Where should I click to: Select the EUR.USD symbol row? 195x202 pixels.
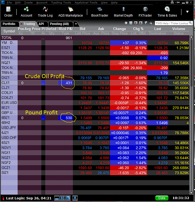click(x=9, y=103)
